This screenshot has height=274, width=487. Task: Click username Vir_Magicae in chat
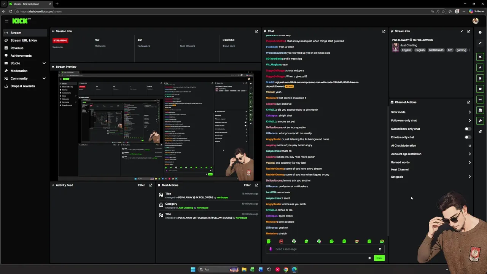(274, 65)
